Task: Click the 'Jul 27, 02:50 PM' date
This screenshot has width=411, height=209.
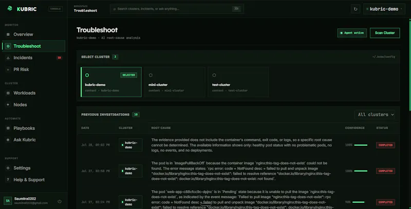Action: pos(96,171)
